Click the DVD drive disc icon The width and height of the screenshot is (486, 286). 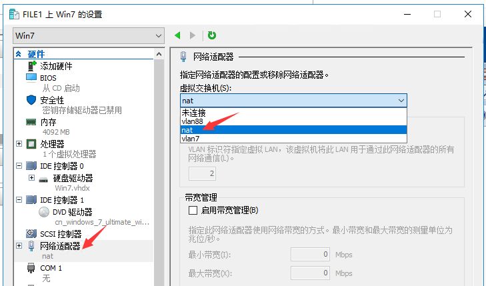(x=44, y=212)
